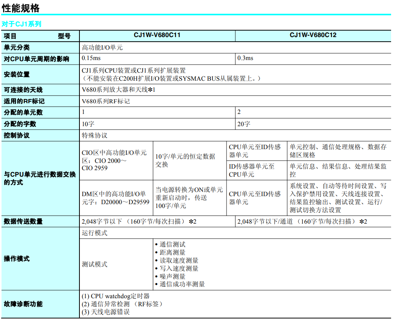Image resolution: width=393 pixels, height=320 pixels.
Task: Select the 安装位置 row label
Action: pyautogui.click(x=16, y=74)
